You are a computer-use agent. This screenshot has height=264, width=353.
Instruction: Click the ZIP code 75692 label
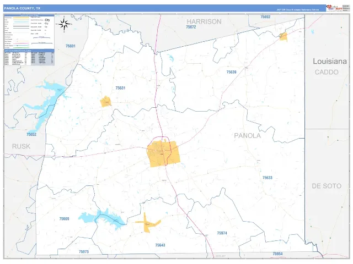[x=265, y=17]
